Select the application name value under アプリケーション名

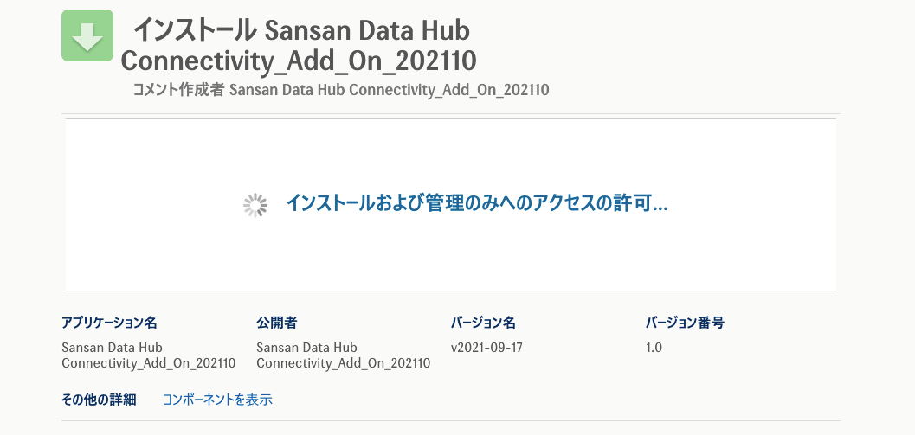tap(148, 355)
